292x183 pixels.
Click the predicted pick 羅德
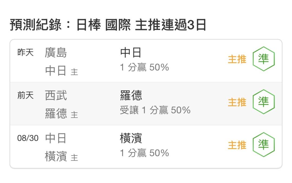131,95
